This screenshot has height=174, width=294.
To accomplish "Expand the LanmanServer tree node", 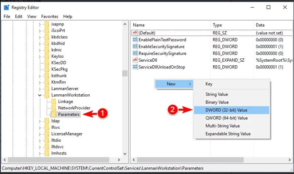I will click(x=40, y=89).
